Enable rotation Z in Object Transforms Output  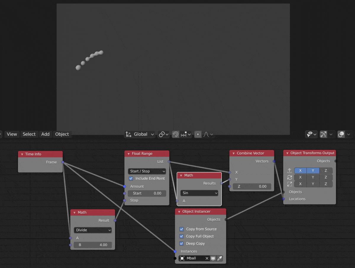pyautogui.click(x=326, y=177)
